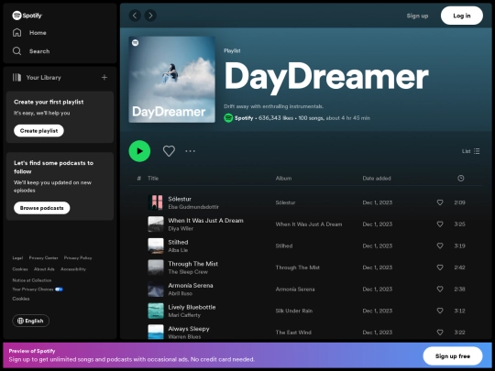Like the song Stilhed
This screenshot has width=495, height=371.
pyautogui.click(x=440, y=246)
